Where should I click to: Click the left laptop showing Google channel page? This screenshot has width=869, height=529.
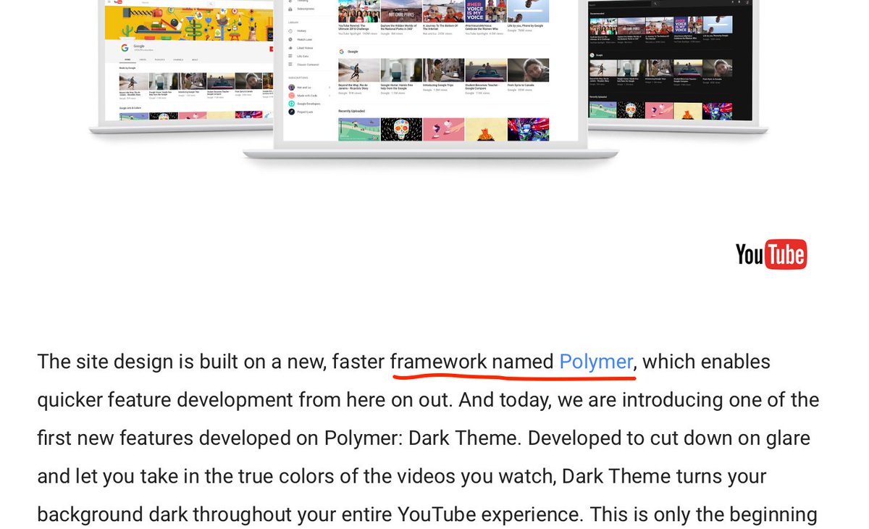click(x=181, y=67)
